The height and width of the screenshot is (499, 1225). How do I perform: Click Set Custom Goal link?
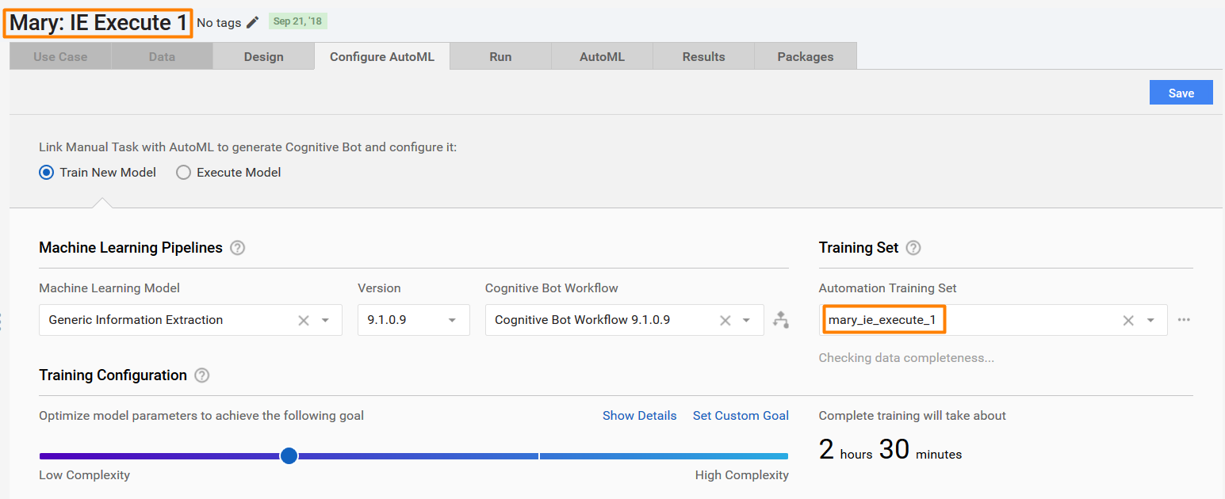coord(741,415)
